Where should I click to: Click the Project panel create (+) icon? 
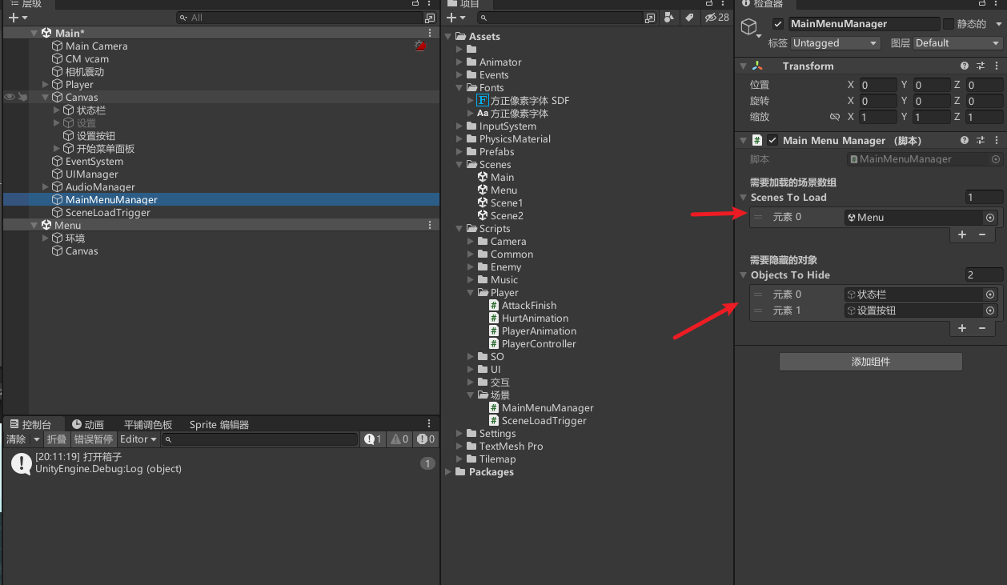[453, 17]
